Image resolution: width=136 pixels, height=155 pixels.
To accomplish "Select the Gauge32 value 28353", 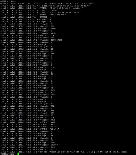I will click(x=54, y=149).
